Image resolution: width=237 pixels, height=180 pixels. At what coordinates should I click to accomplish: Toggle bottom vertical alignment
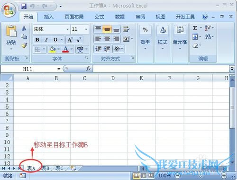coord(116,29)
